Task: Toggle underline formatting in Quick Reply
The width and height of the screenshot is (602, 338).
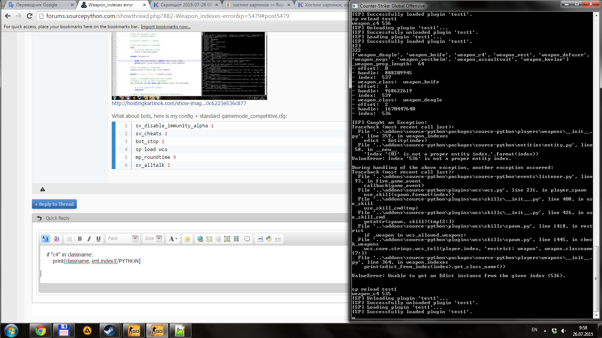Action: pos(98,239)
